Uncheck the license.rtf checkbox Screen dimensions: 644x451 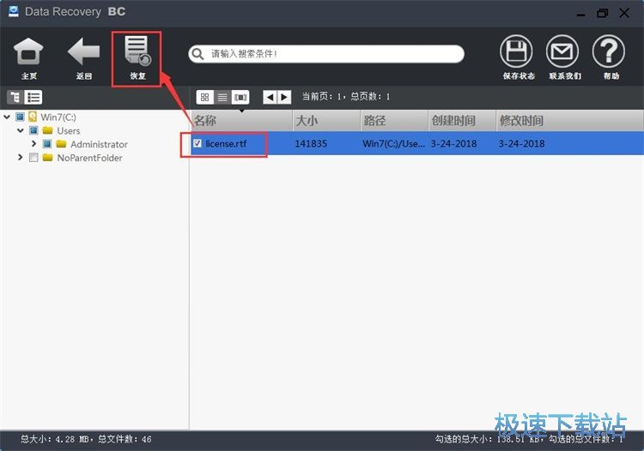(197, 143)
